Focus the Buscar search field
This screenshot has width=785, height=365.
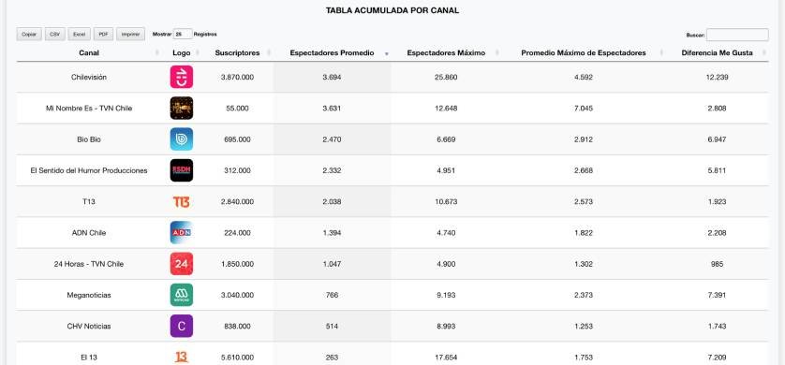pos(737,35)
